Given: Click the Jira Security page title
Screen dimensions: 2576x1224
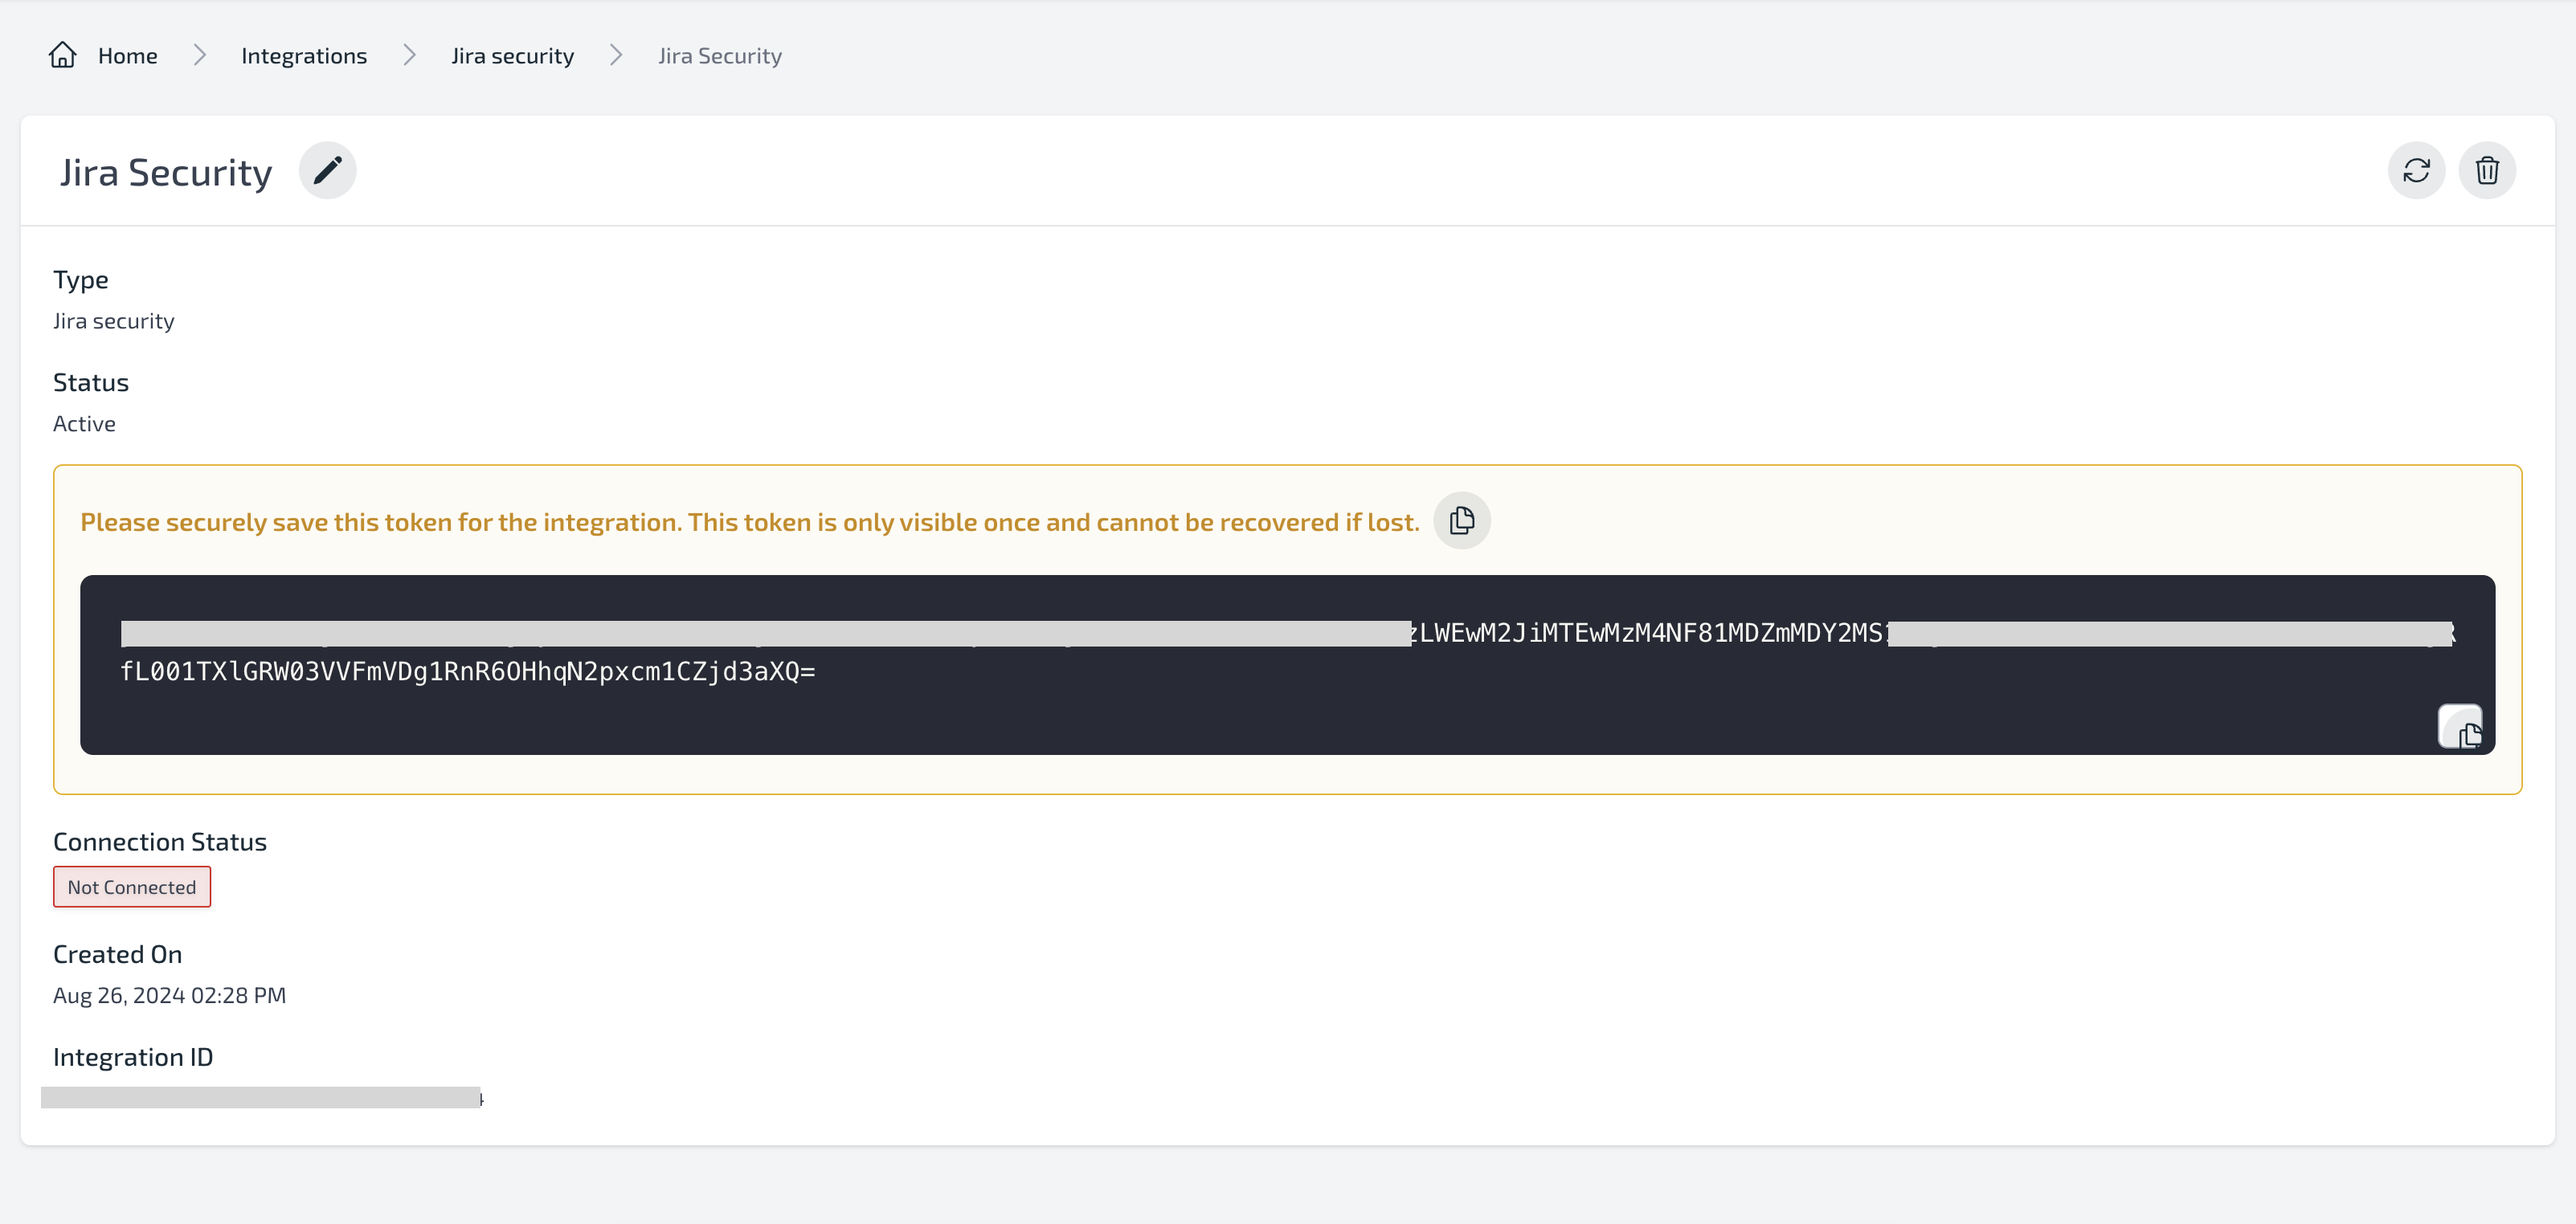Looking at the screenshot, I should coord(166,172).
